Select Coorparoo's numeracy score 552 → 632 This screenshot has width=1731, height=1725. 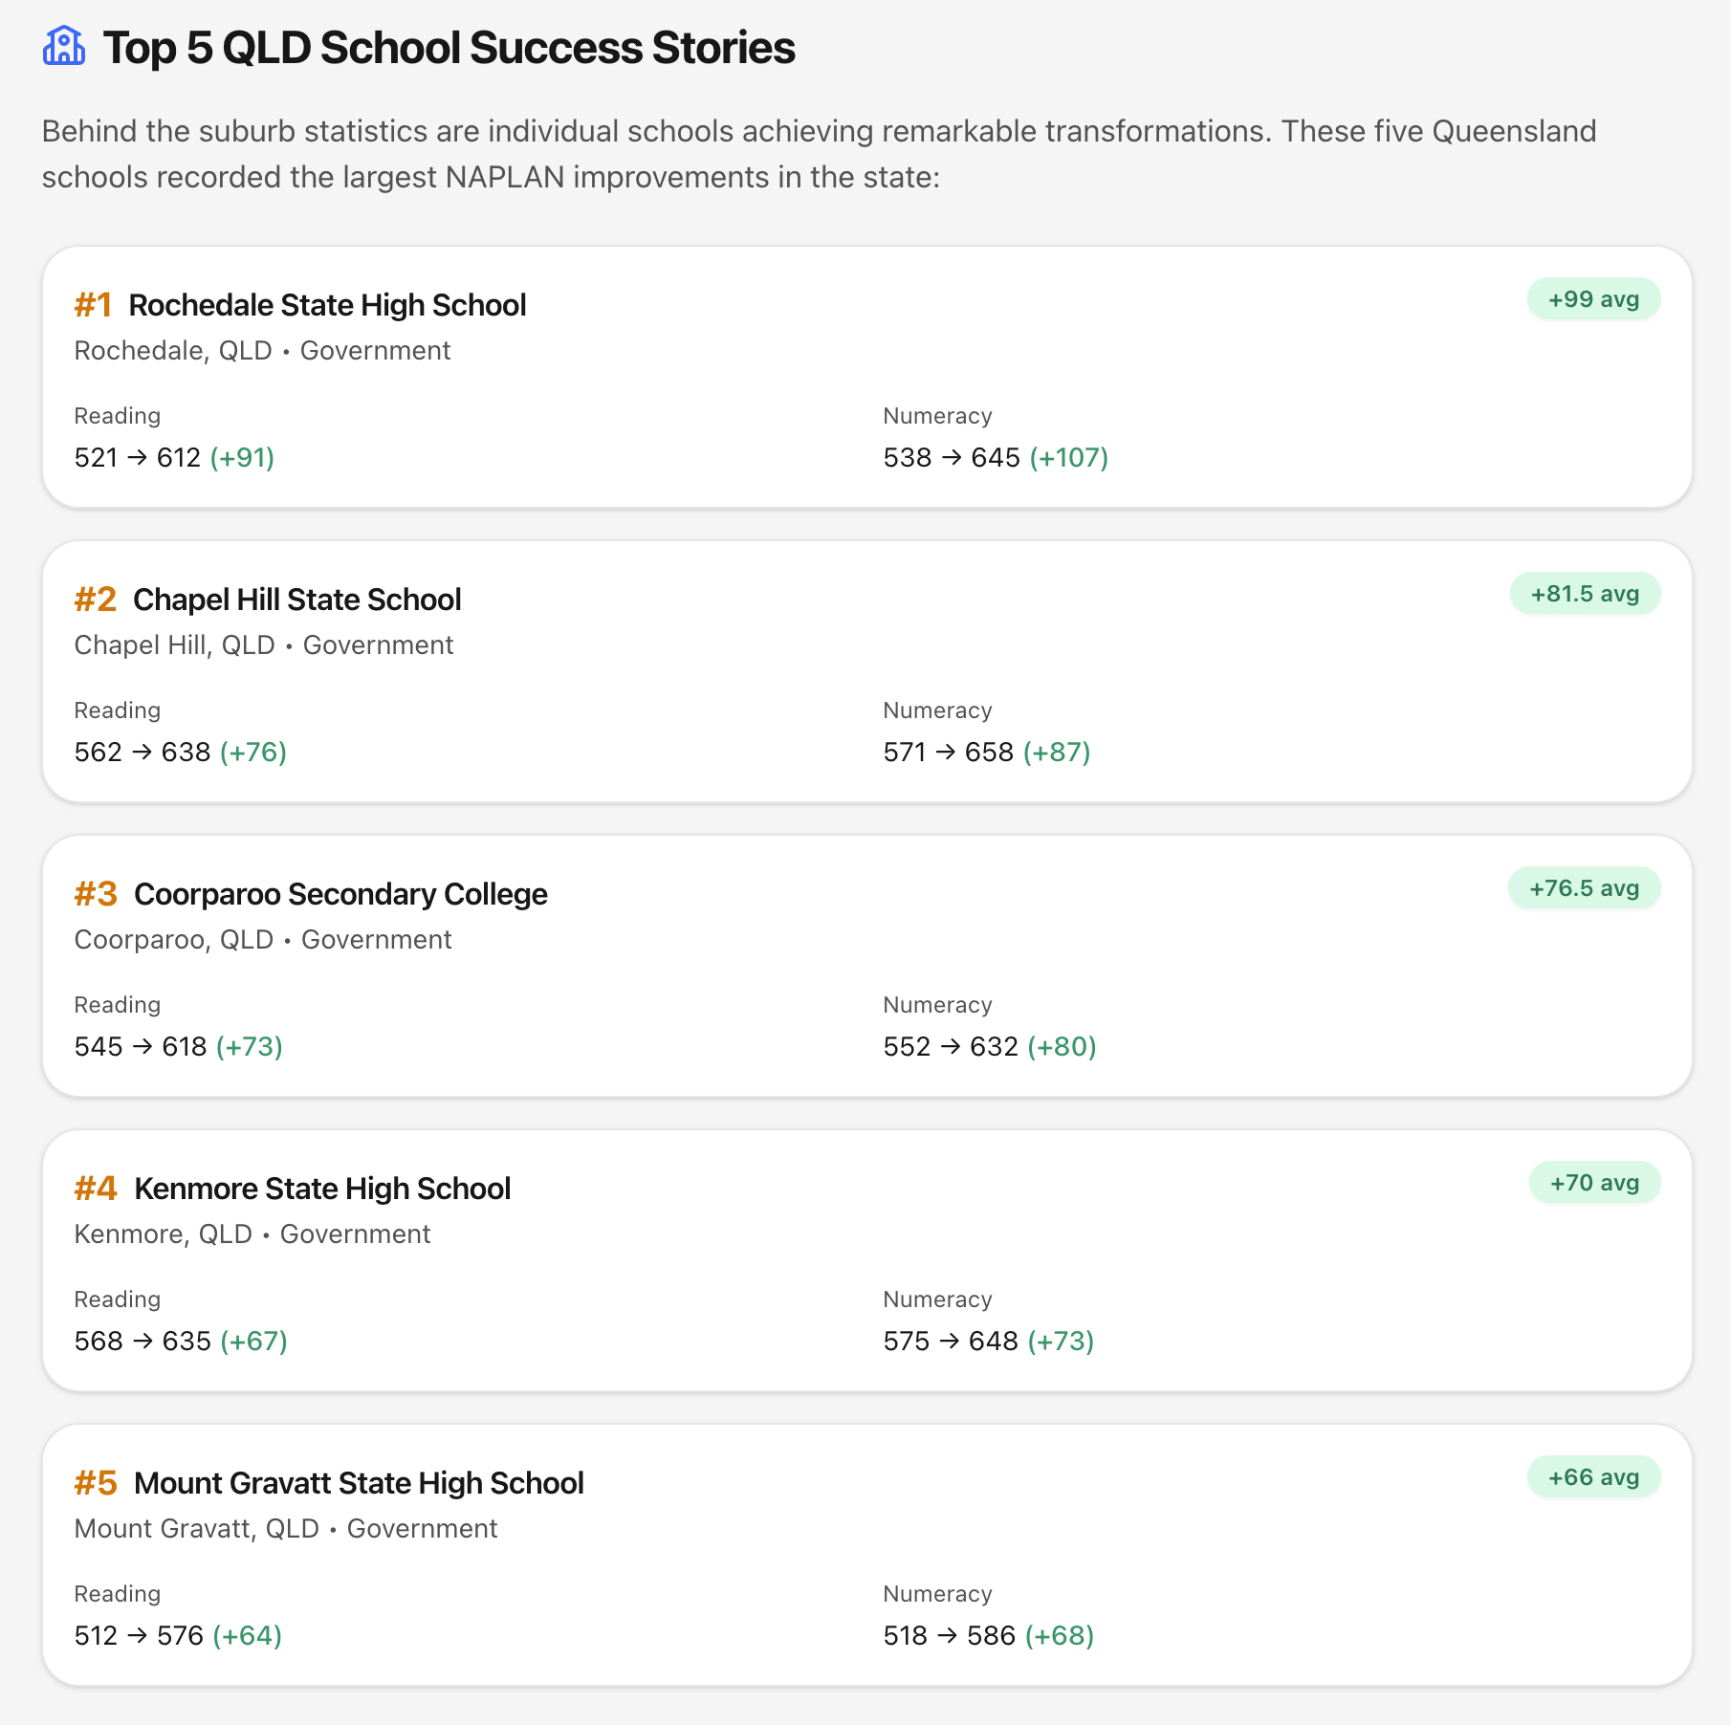click(951, 1047)
